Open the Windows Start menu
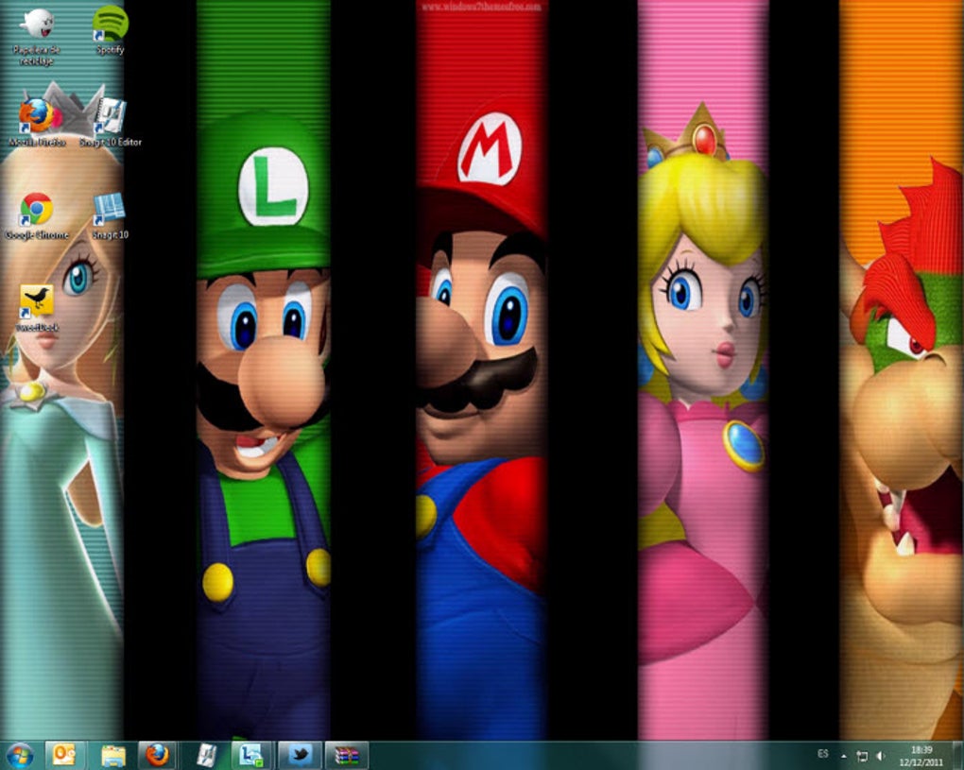This screenshot has width=964, height=770. (x=19, y=755)
